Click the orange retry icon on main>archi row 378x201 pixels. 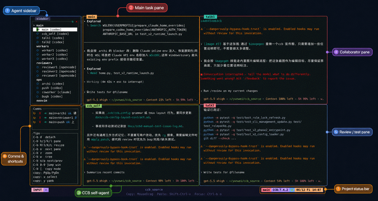[x=35, y=113]
